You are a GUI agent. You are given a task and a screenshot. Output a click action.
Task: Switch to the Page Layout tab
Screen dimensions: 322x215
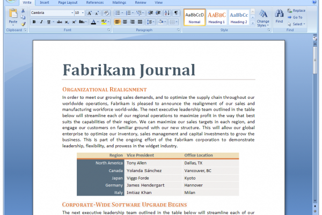click(x=67, y=3)
